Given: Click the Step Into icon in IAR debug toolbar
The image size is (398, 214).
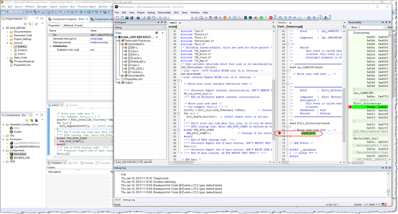Looking at the screenshot, I should [285, 18].
